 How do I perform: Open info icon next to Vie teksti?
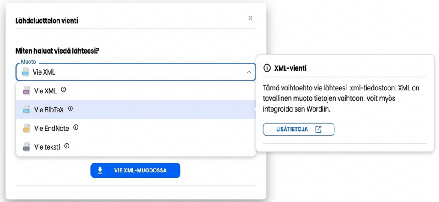66,146
